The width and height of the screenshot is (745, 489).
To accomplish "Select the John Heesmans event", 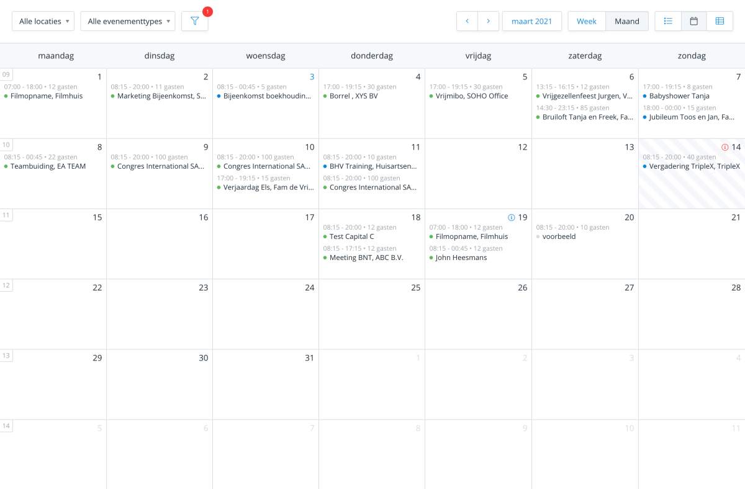I will pyautogui.click(x=461, y=258).
